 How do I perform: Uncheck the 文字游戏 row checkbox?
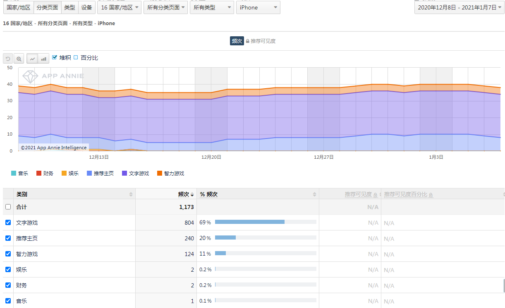(x=8, y=223)
